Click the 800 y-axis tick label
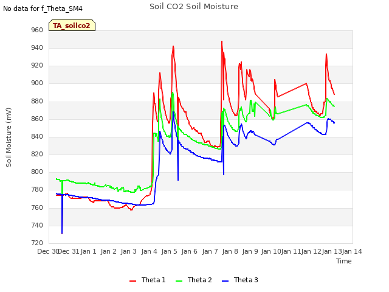 (37, 172)
